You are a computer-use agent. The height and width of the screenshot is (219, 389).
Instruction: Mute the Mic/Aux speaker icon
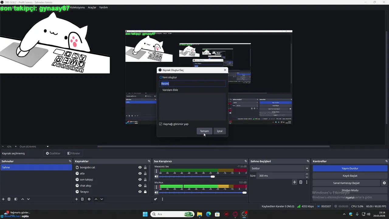tap(156, 192)
